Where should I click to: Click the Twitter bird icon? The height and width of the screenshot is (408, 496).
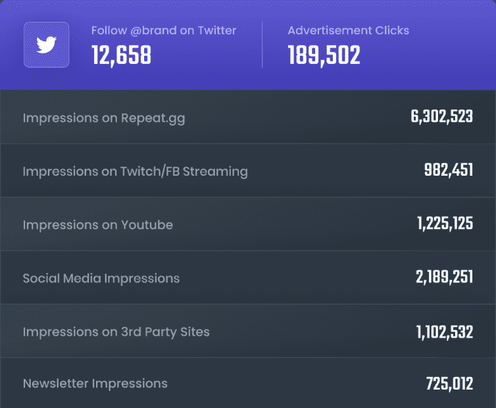(x=46, y=45)
